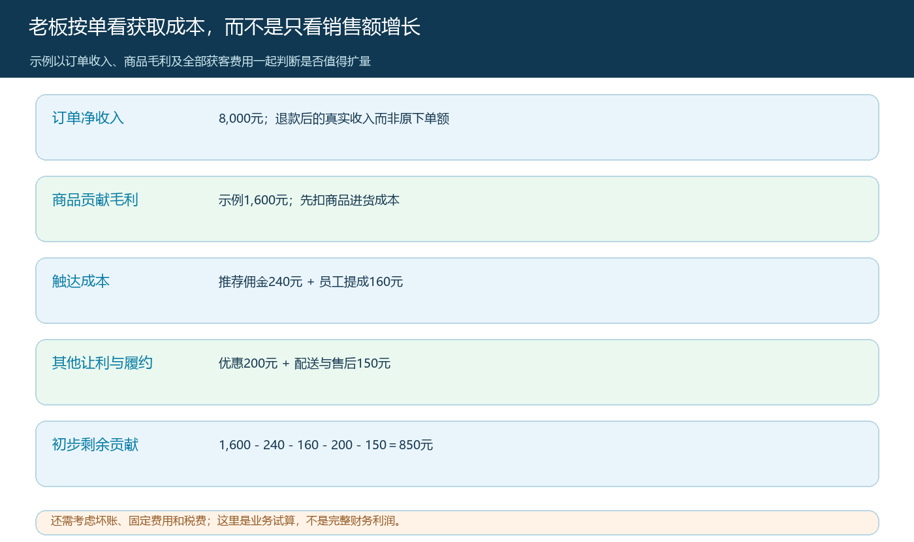The height and width of the screenshot is (542, 914).
Task: Click the 订单净收入 label
Action: click(x=88, y=118)
